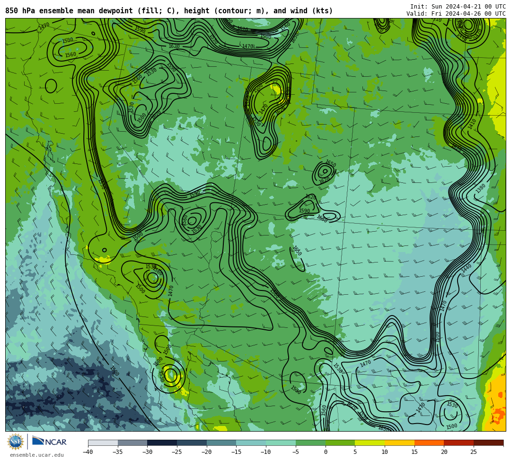Pick the dark red 20 to 25 colorbar segment
The width and height of the screenshot is (511, 461).
(459, 443)
